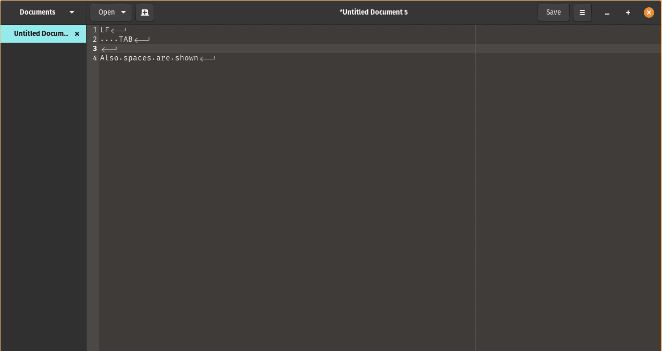Image resolution: width=662 pixels, height=351 pixels.
Task: Click the Open button
Action: click(x=106, y=12)
